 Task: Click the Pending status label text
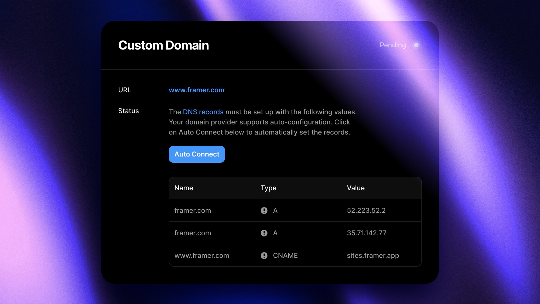pyautogui.click(x=393, y=45)
